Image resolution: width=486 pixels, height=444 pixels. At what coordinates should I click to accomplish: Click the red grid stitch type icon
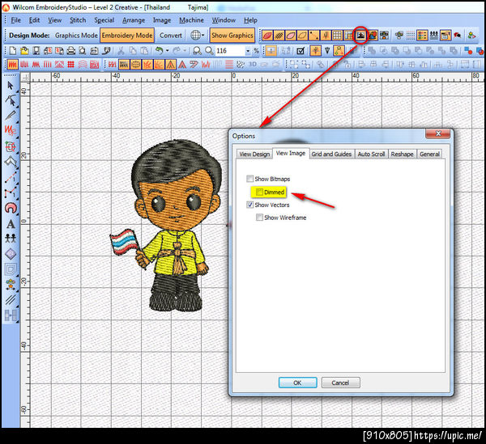pos(71,65)
